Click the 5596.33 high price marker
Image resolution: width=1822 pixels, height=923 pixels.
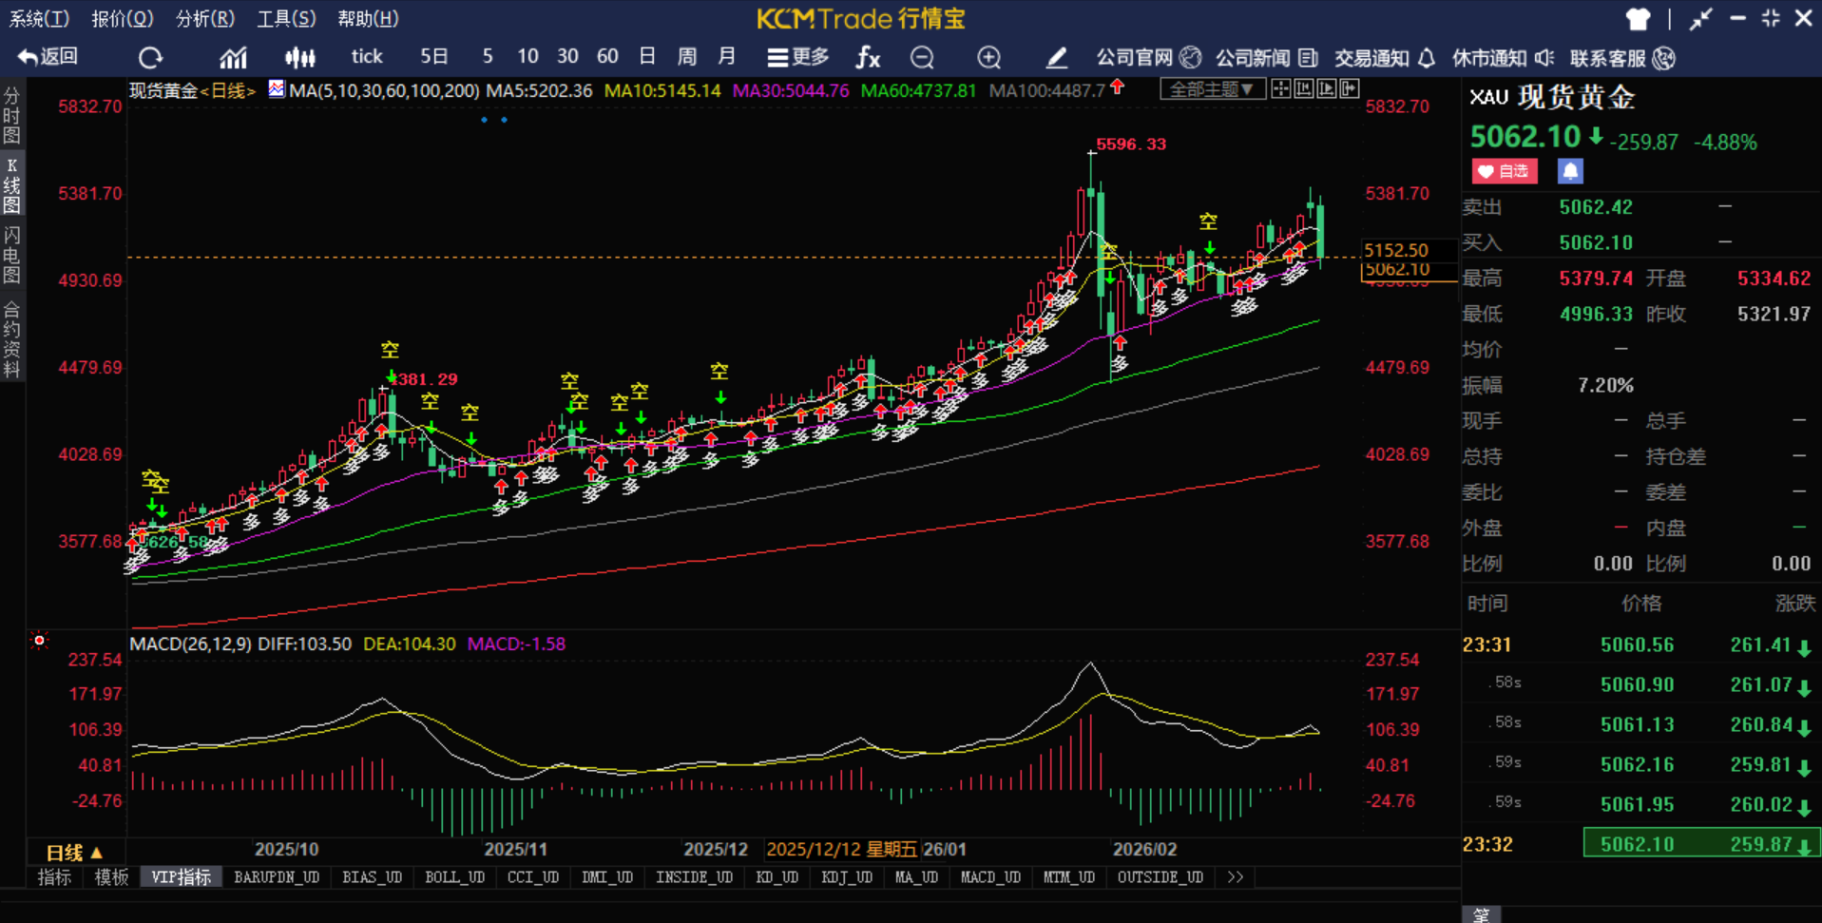click(1130, 144)
